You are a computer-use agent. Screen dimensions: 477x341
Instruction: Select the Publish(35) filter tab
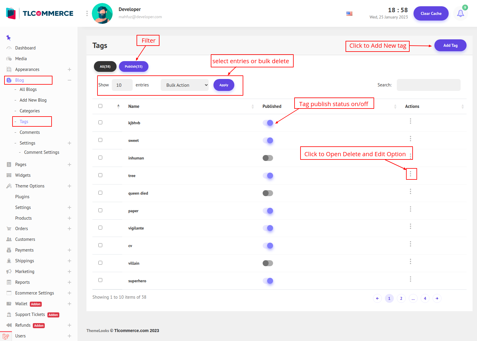tap(134, 66)
